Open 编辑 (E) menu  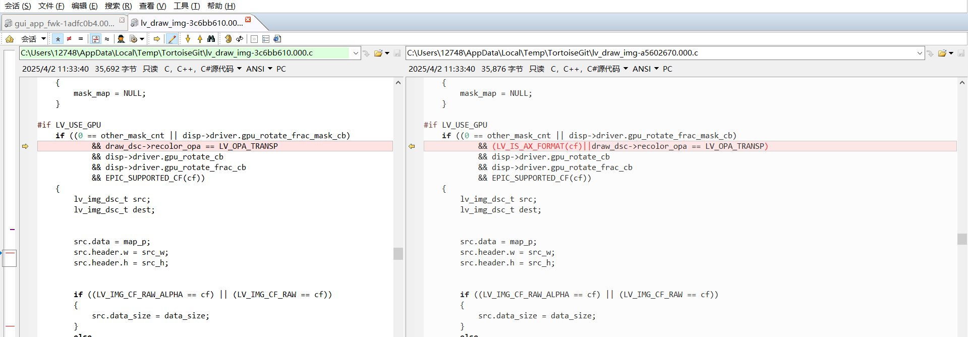pyautogui.click(x=85, y=6)
